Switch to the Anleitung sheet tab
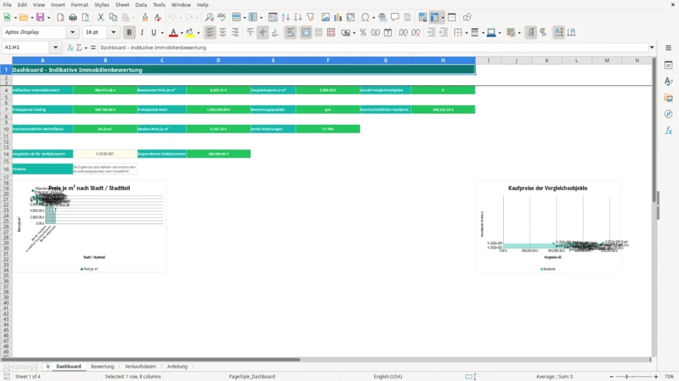Viewport: 679px width, 381px height. 177,366
